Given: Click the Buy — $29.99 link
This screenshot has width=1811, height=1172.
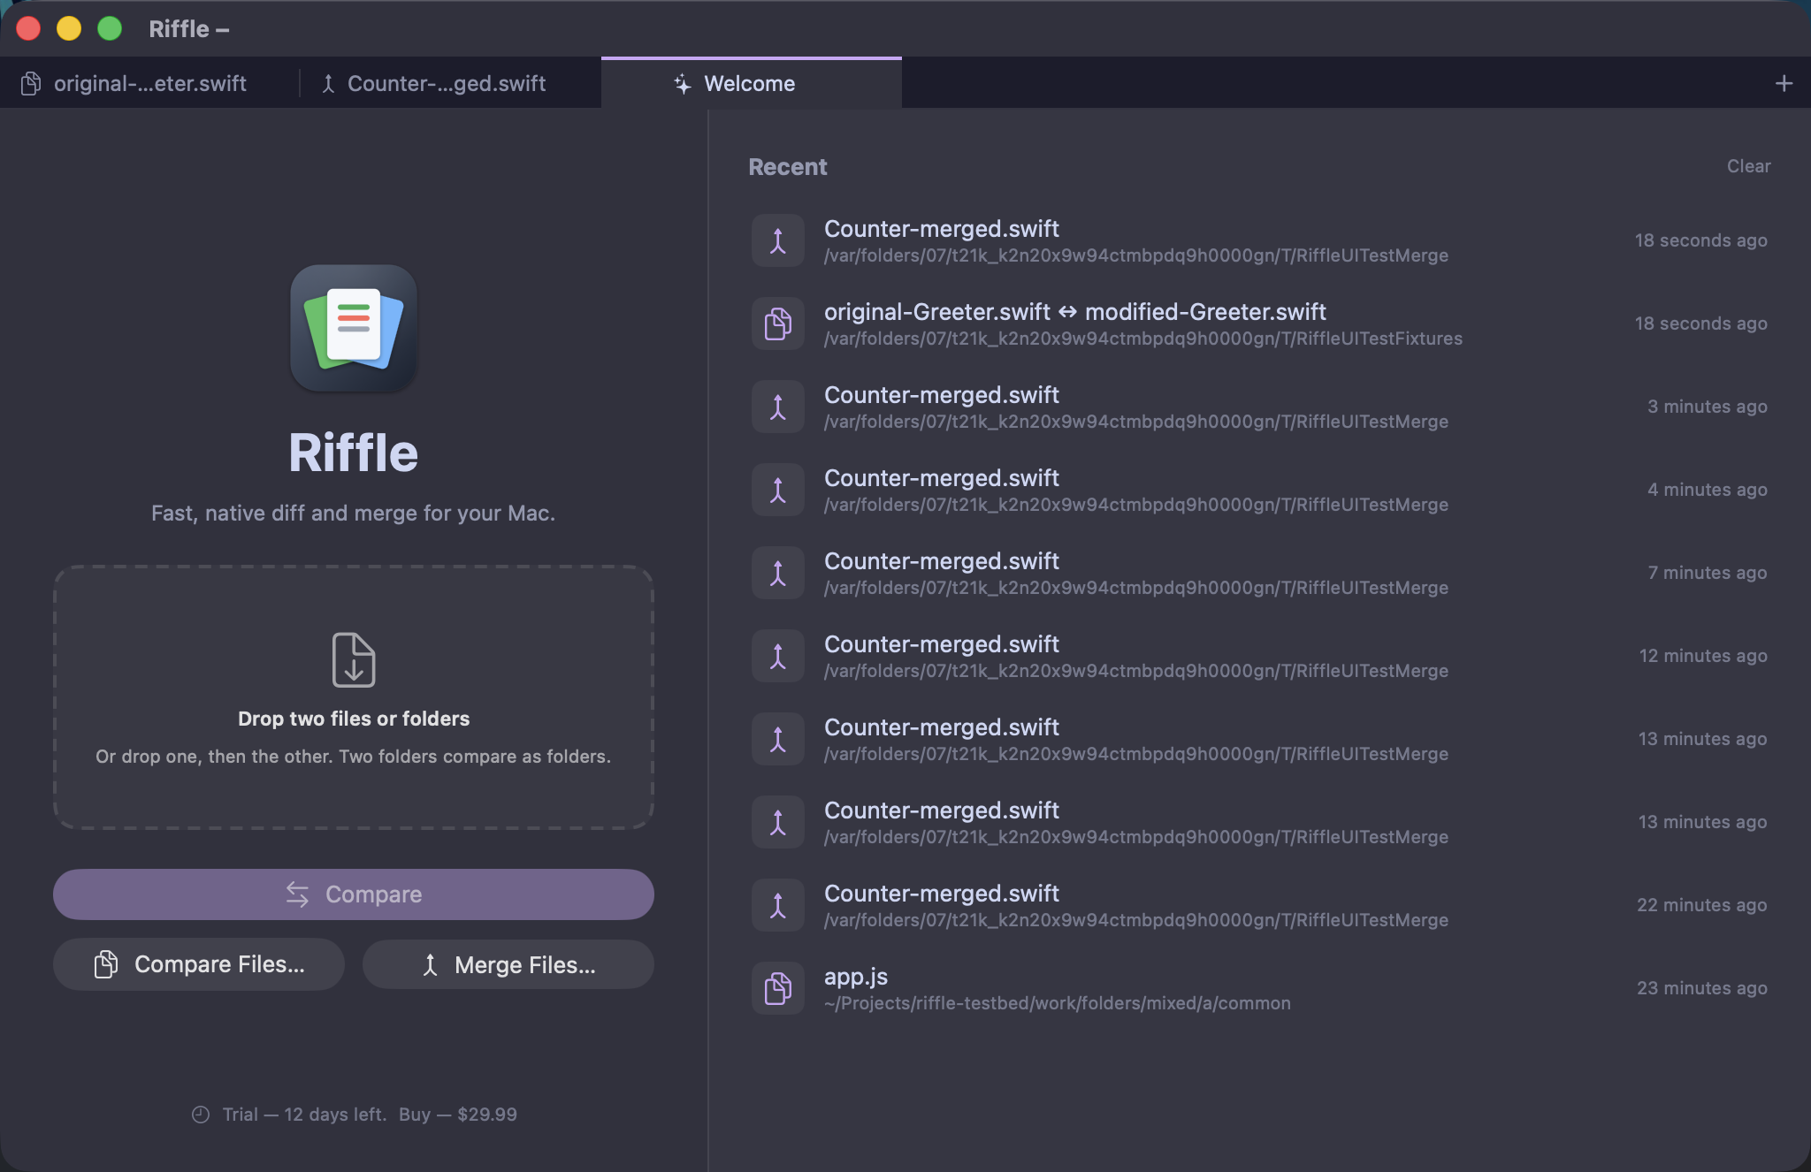Looking at the screenshot, I should (x=458, y=1115).
